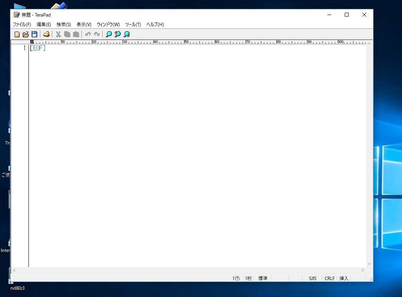This screenshot has width=402, height=297.
Task: Click the resize grip in status bar corner
Action: [371, 279]
